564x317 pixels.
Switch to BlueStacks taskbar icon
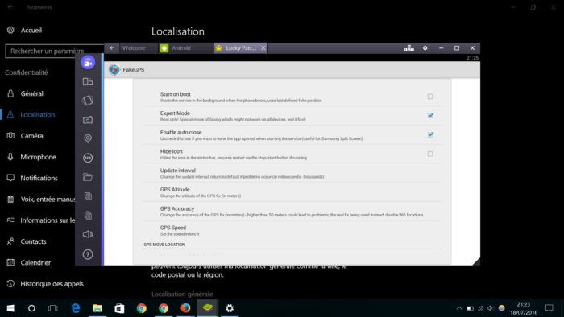click(208, 308)
